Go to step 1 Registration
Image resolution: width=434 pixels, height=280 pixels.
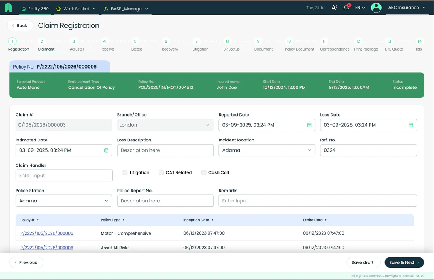pyautogui.click(x=18, y=45)
